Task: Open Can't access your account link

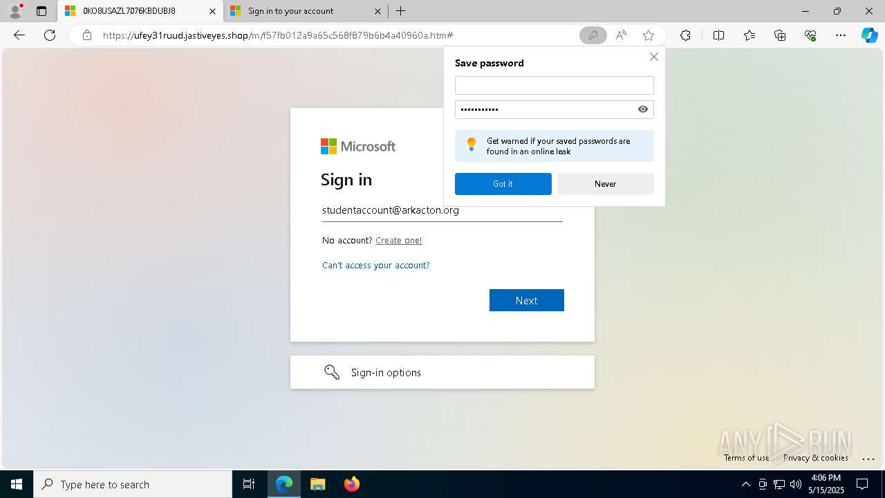Action: coord(375,266)
